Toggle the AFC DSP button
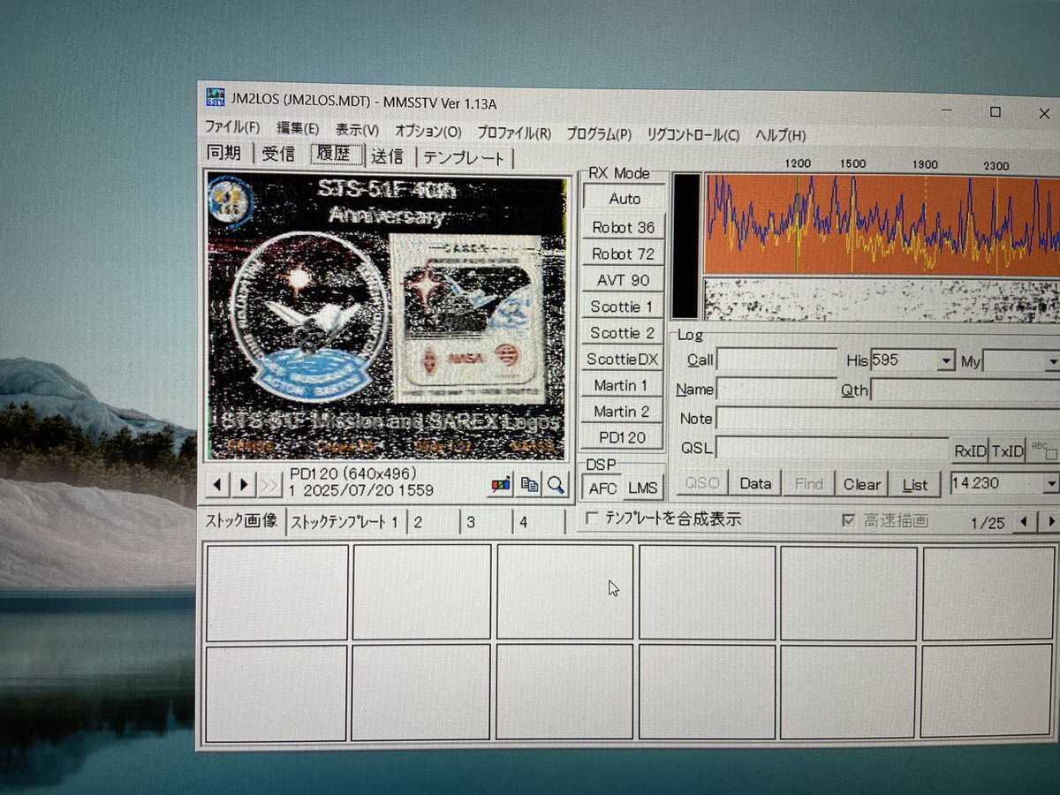 click(x=603, y=487)
